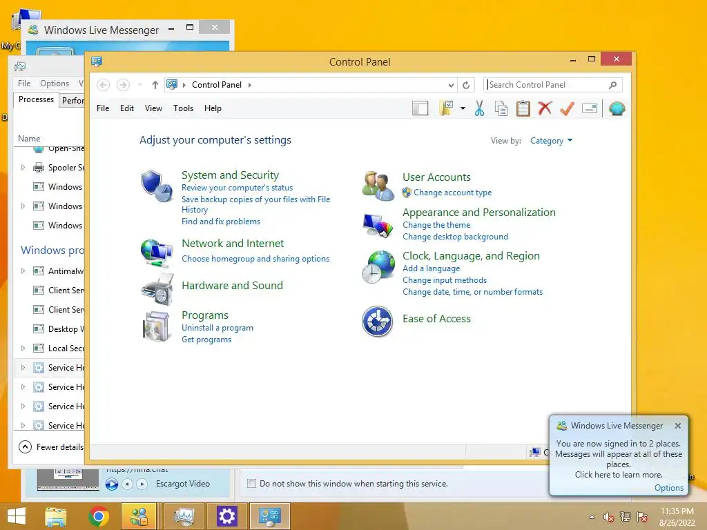Expand Local Security row in Task Manager
The height and width of the screenshot is (530, 707).
click(x=23, y=348)
